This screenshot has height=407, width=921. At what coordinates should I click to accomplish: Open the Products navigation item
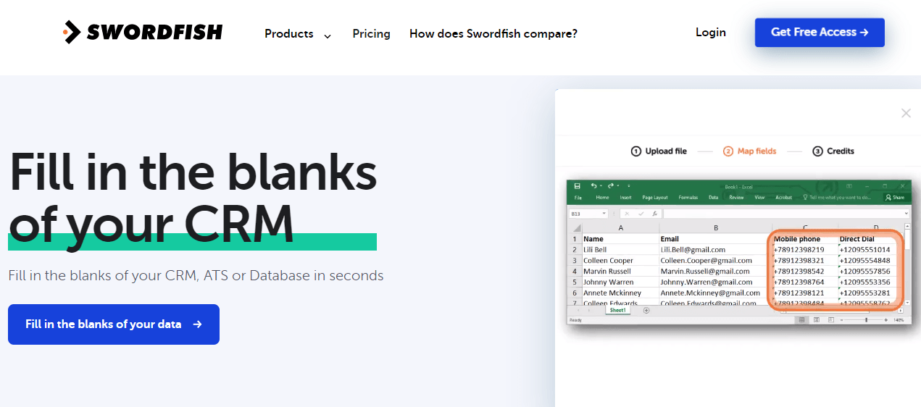[289, 34]
